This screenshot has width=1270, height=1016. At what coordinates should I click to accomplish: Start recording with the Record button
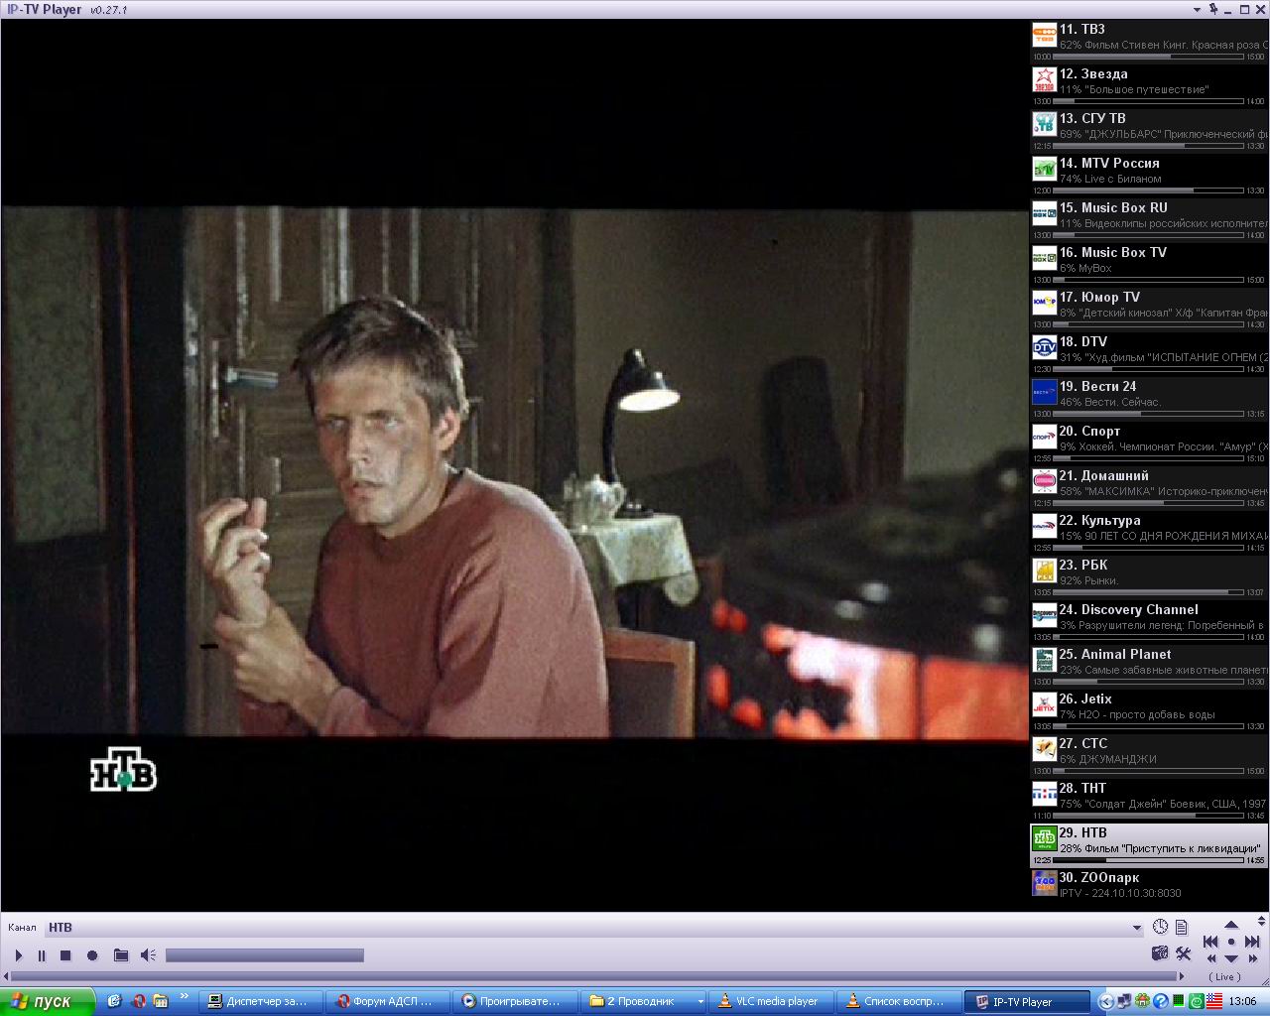[x=92, y=955]
